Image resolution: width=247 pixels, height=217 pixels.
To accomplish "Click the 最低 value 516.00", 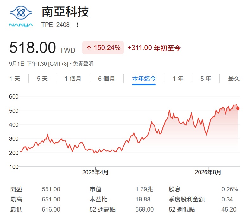I will pyautogui.click(x=51, y=210).
